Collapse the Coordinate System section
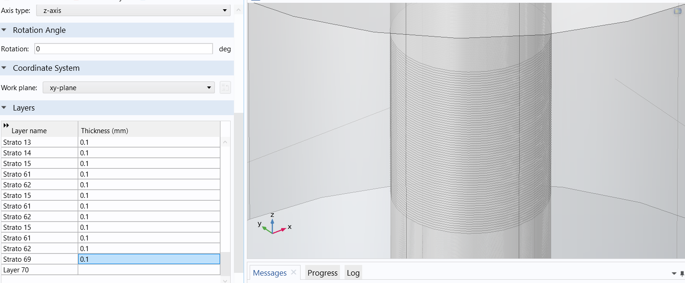The width and height of the screenshot is (685, 283). click(4, 68)
